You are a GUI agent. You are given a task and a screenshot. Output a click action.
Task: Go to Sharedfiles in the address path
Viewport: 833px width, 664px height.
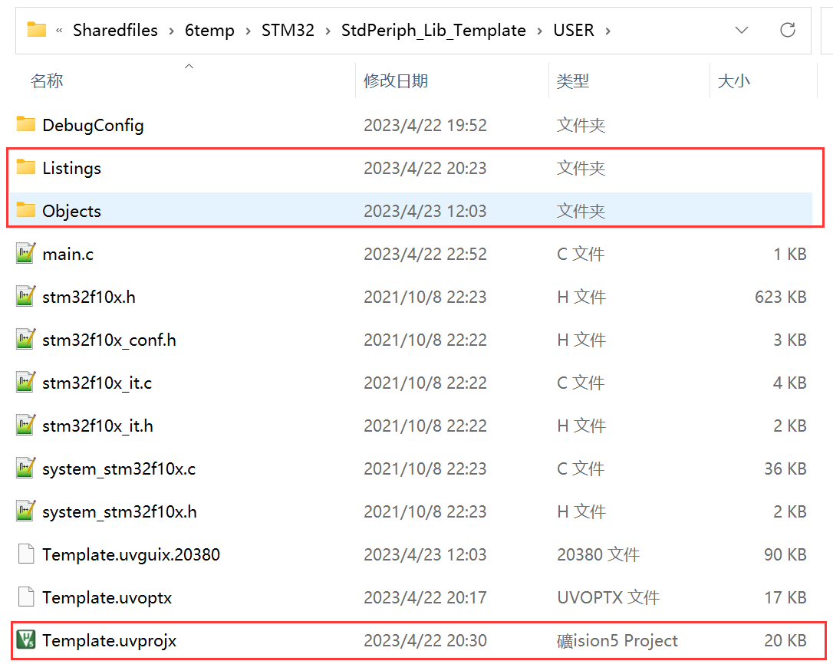point(115,31)
